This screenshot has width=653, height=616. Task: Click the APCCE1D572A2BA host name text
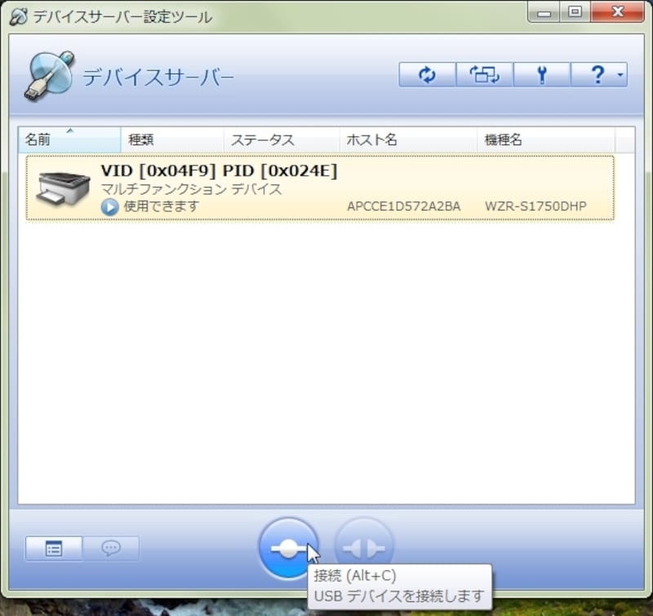(406, 206)
